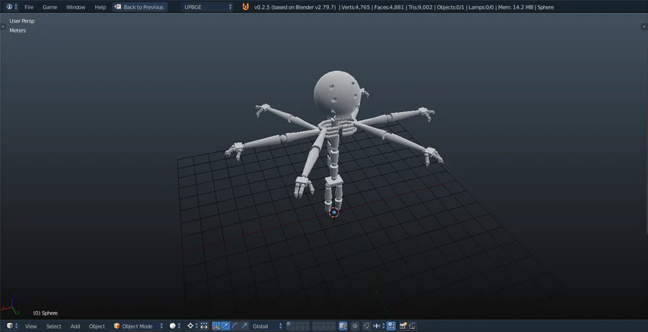Open the Info editor type selector icon

(x=12, y=7)
